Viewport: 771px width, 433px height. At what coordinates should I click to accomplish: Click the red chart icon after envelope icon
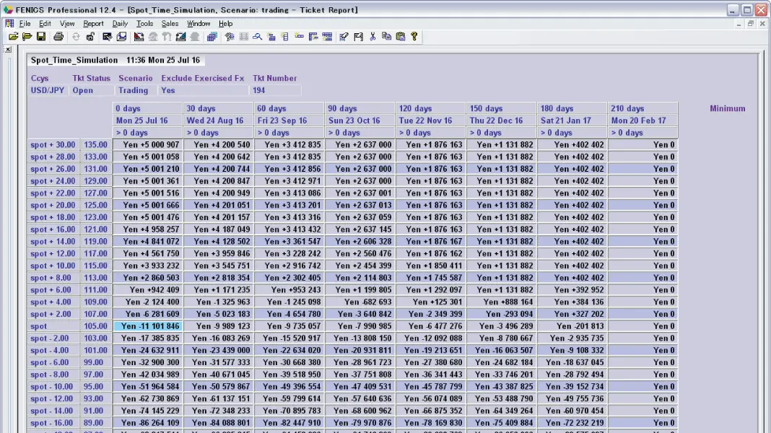tap(139, 36)
